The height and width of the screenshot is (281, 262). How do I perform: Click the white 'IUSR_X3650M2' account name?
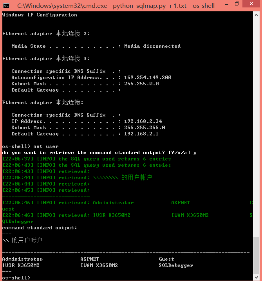pos(21,265)
